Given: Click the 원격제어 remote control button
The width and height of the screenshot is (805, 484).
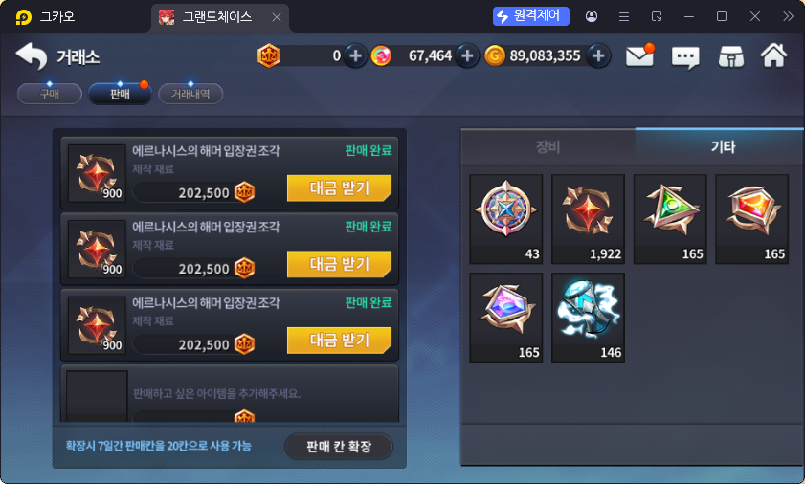Looking at the screenshot, I should point(531,16).
